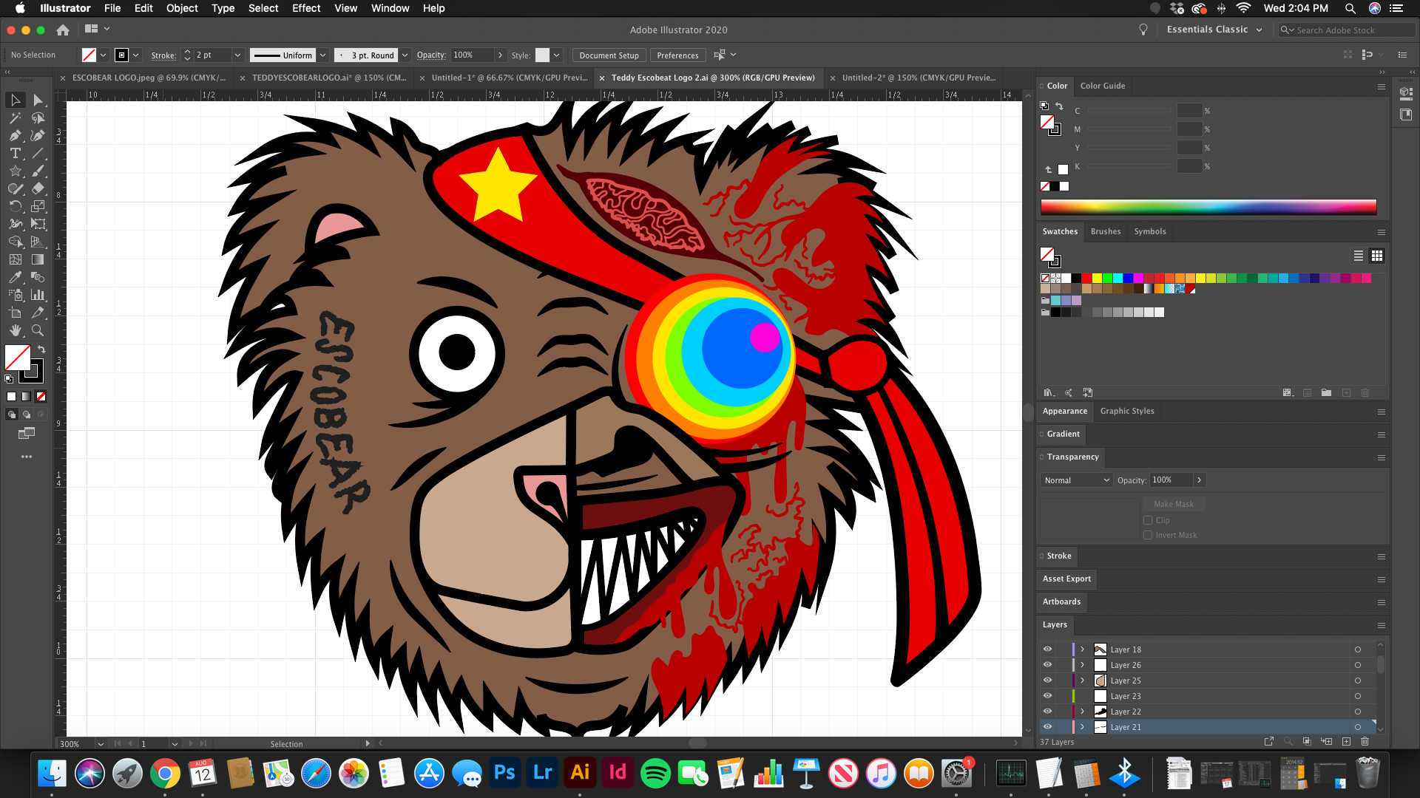Pick the Eyedropper tool

15,278
